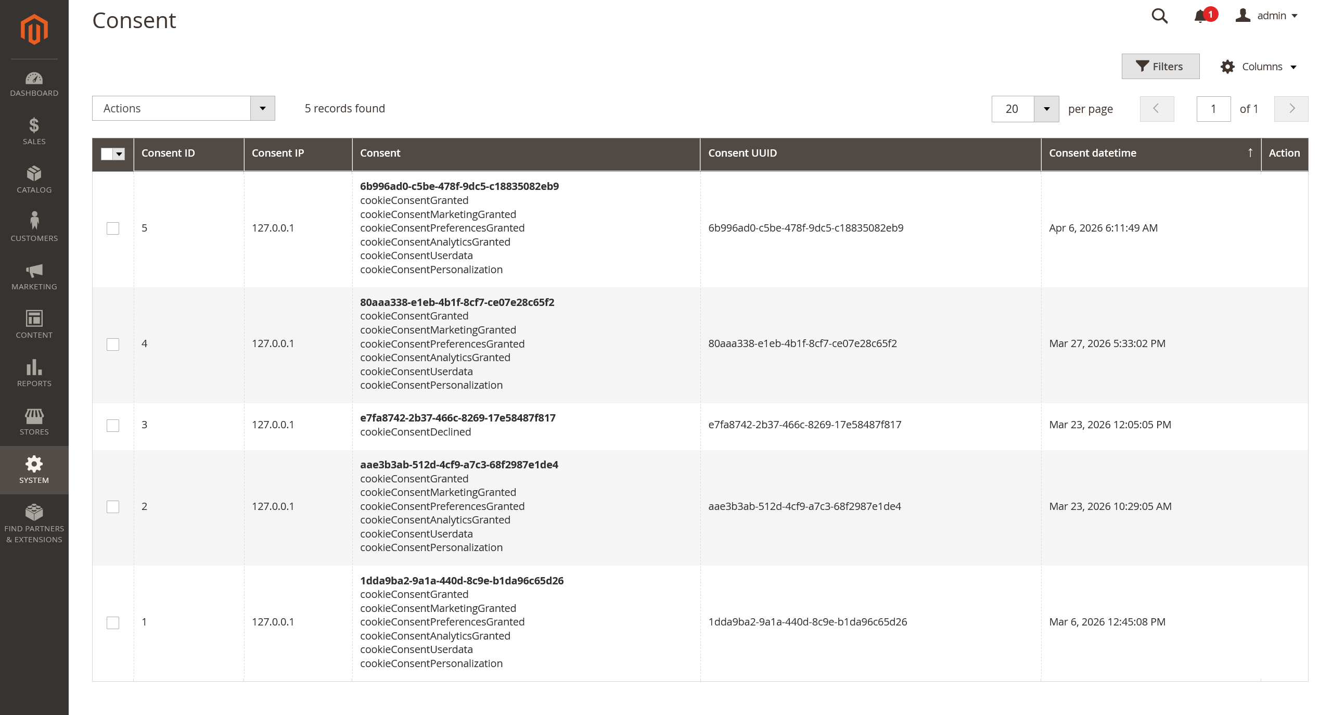The image size is (1332, 715).
Task: Click the current page number field
Action: tap(1213, 109)
